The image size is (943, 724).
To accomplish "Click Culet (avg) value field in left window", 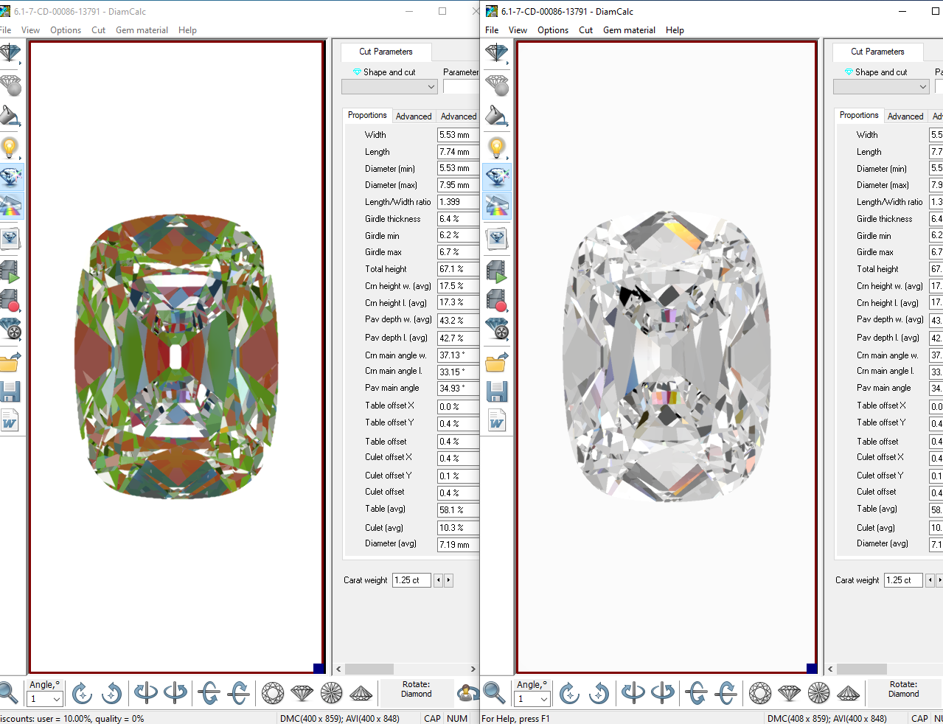I will pos(458,528).
